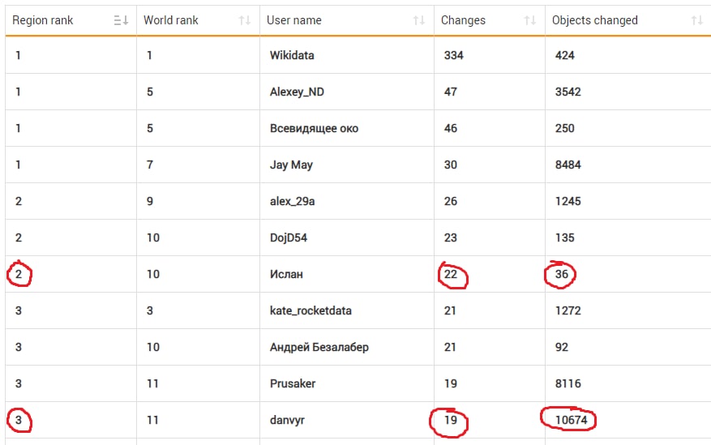Click changes value 22 for Ислан

click(x=450, y=274)
